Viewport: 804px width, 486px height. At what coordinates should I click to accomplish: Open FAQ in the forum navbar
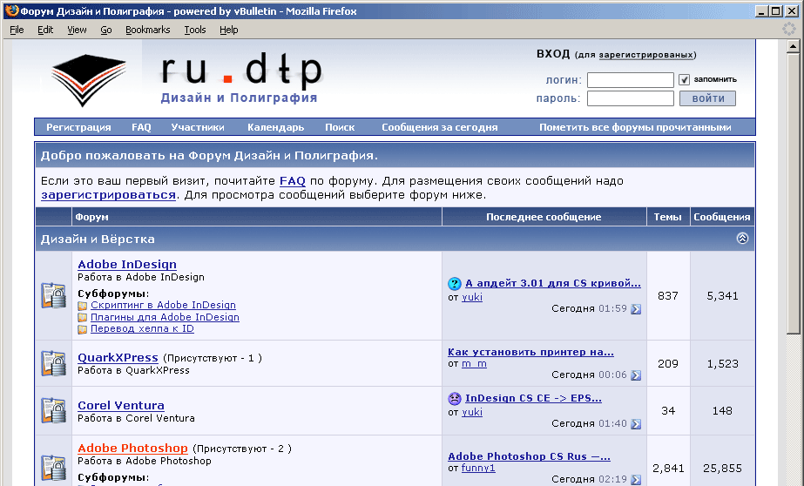(141, 127)
